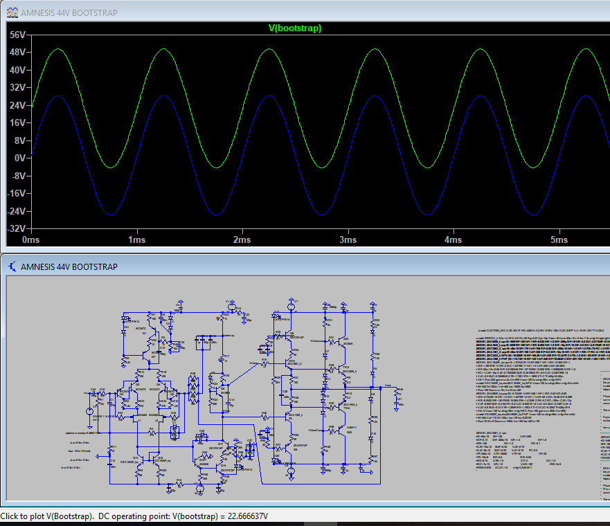The width and height of the screenshot is (610, 526).
Task: Select resistor R17 below bootstrap node
Action: pos(222,359)
